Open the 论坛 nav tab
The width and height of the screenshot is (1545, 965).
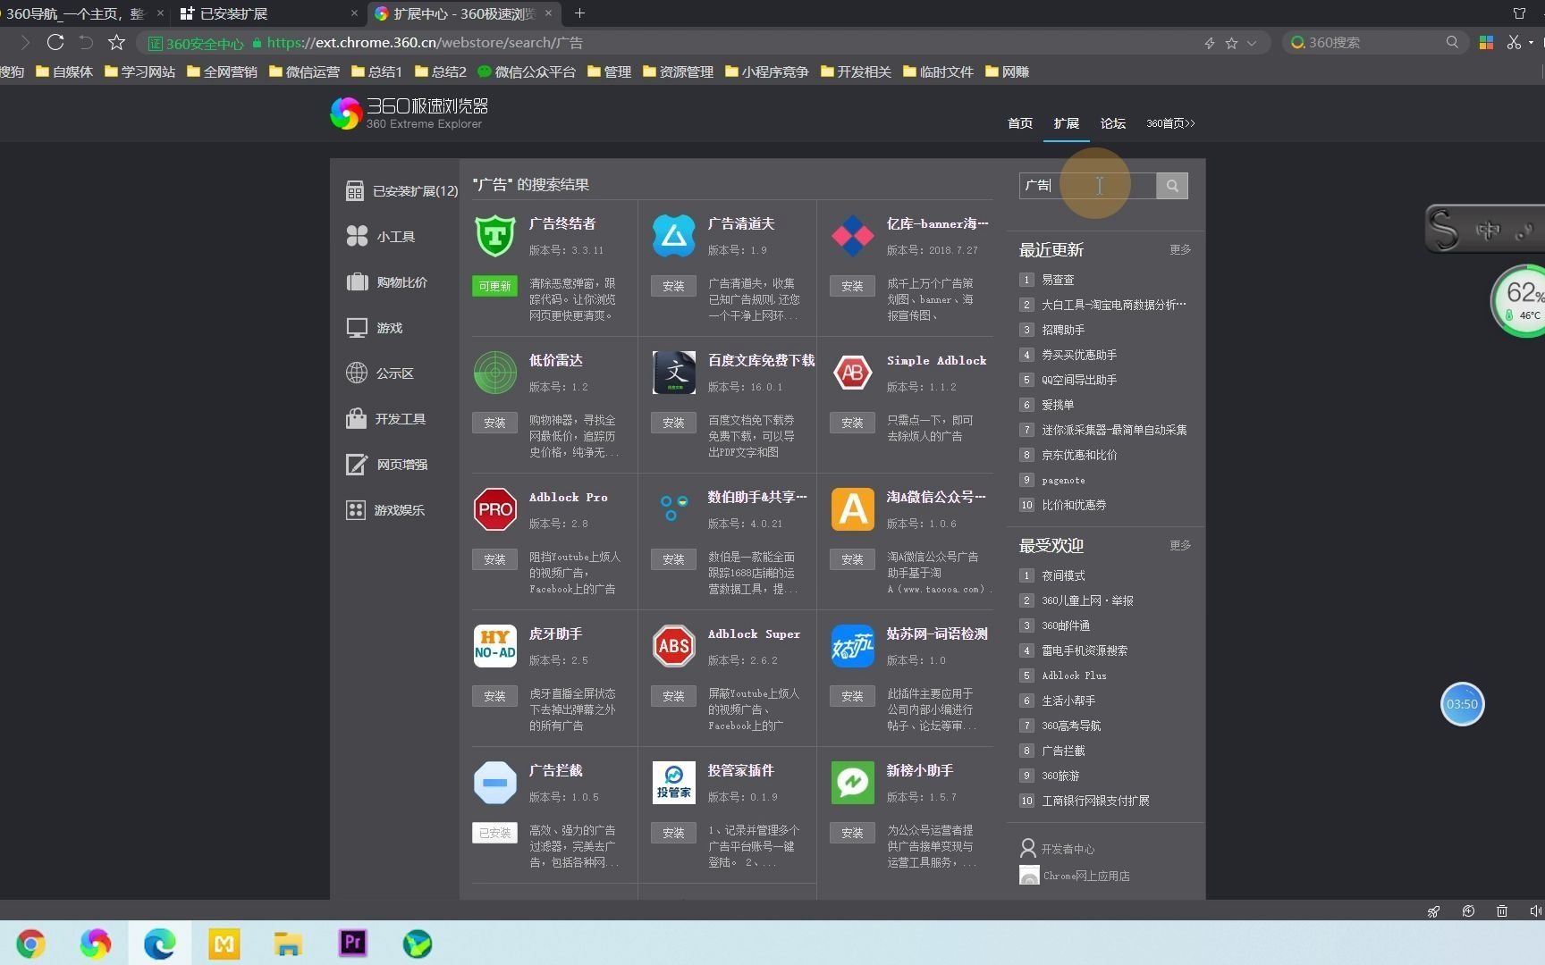click(x=1112, y=123)
